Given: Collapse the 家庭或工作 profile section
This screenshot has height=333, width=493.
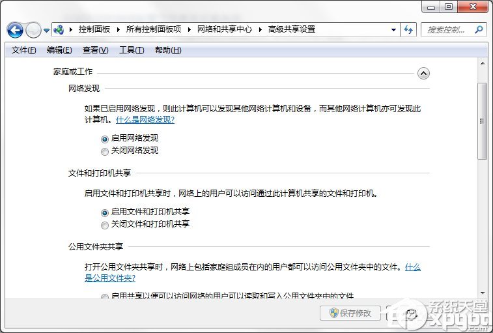Looking at the screenshot, I should pyautogui.click(x=423, y=74).
